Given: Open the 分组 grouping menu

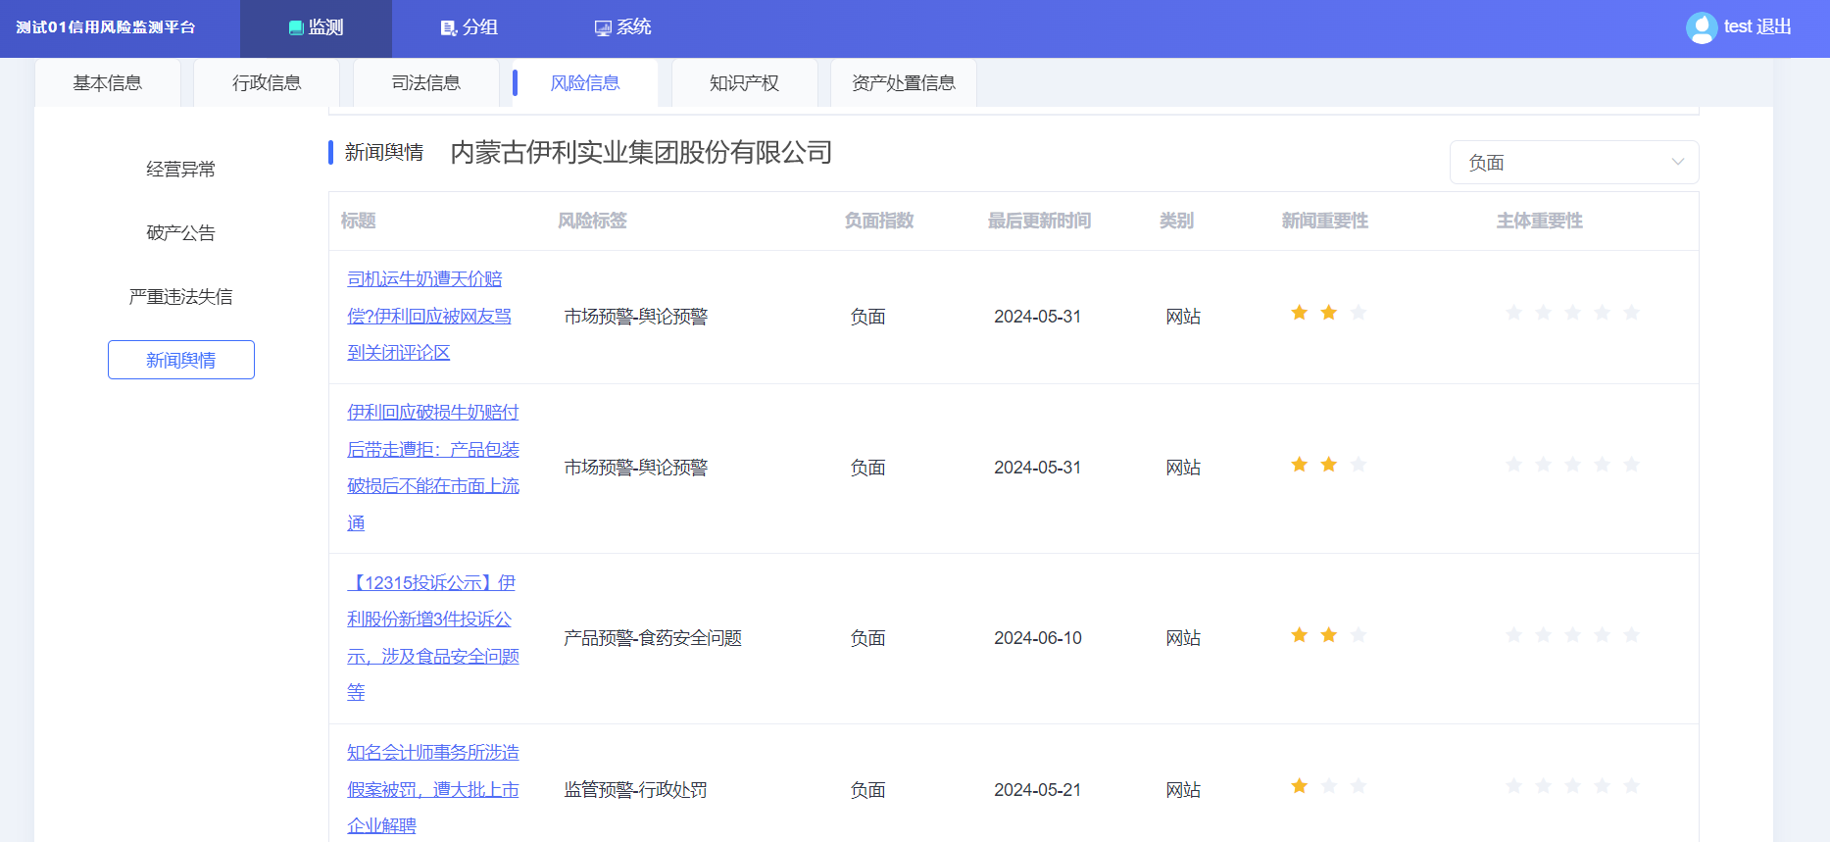Looking at the screenshot, I should point(470,27).
